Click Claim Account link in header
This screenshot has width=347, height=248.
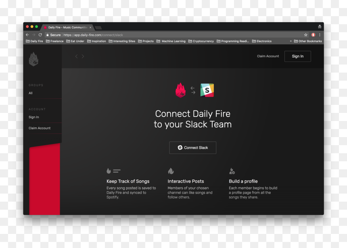pyautogui.click(x=268, y=56)
